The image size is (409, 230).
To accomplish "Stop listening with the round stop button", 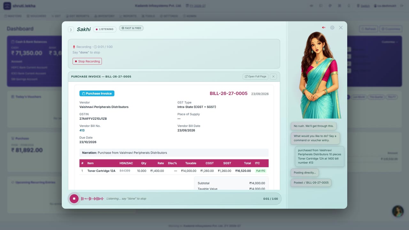I will (x=74, y=198).
